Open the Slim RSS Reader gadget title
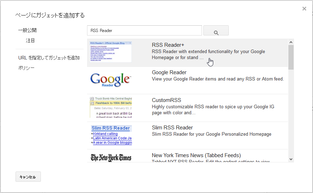 tap(172, 128)
